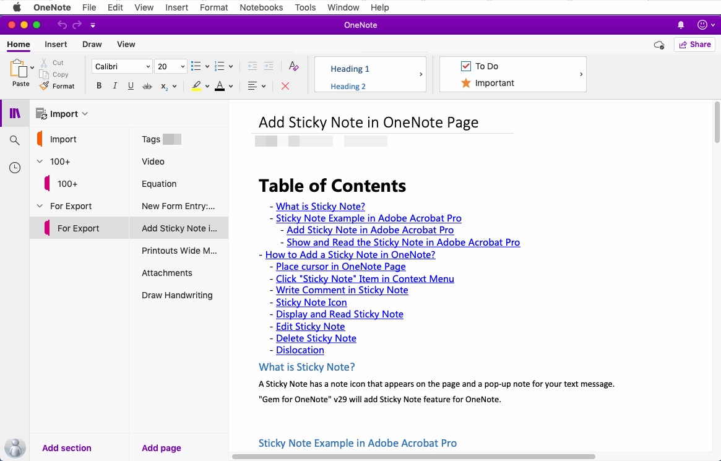Screen dimensions: 721x461
Task: Show recent notes clock icon
Action: (x=15, y=168)
